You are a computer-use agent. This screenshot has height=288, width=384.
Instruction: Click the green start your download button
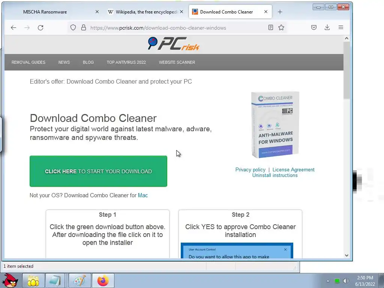[99, 171]
